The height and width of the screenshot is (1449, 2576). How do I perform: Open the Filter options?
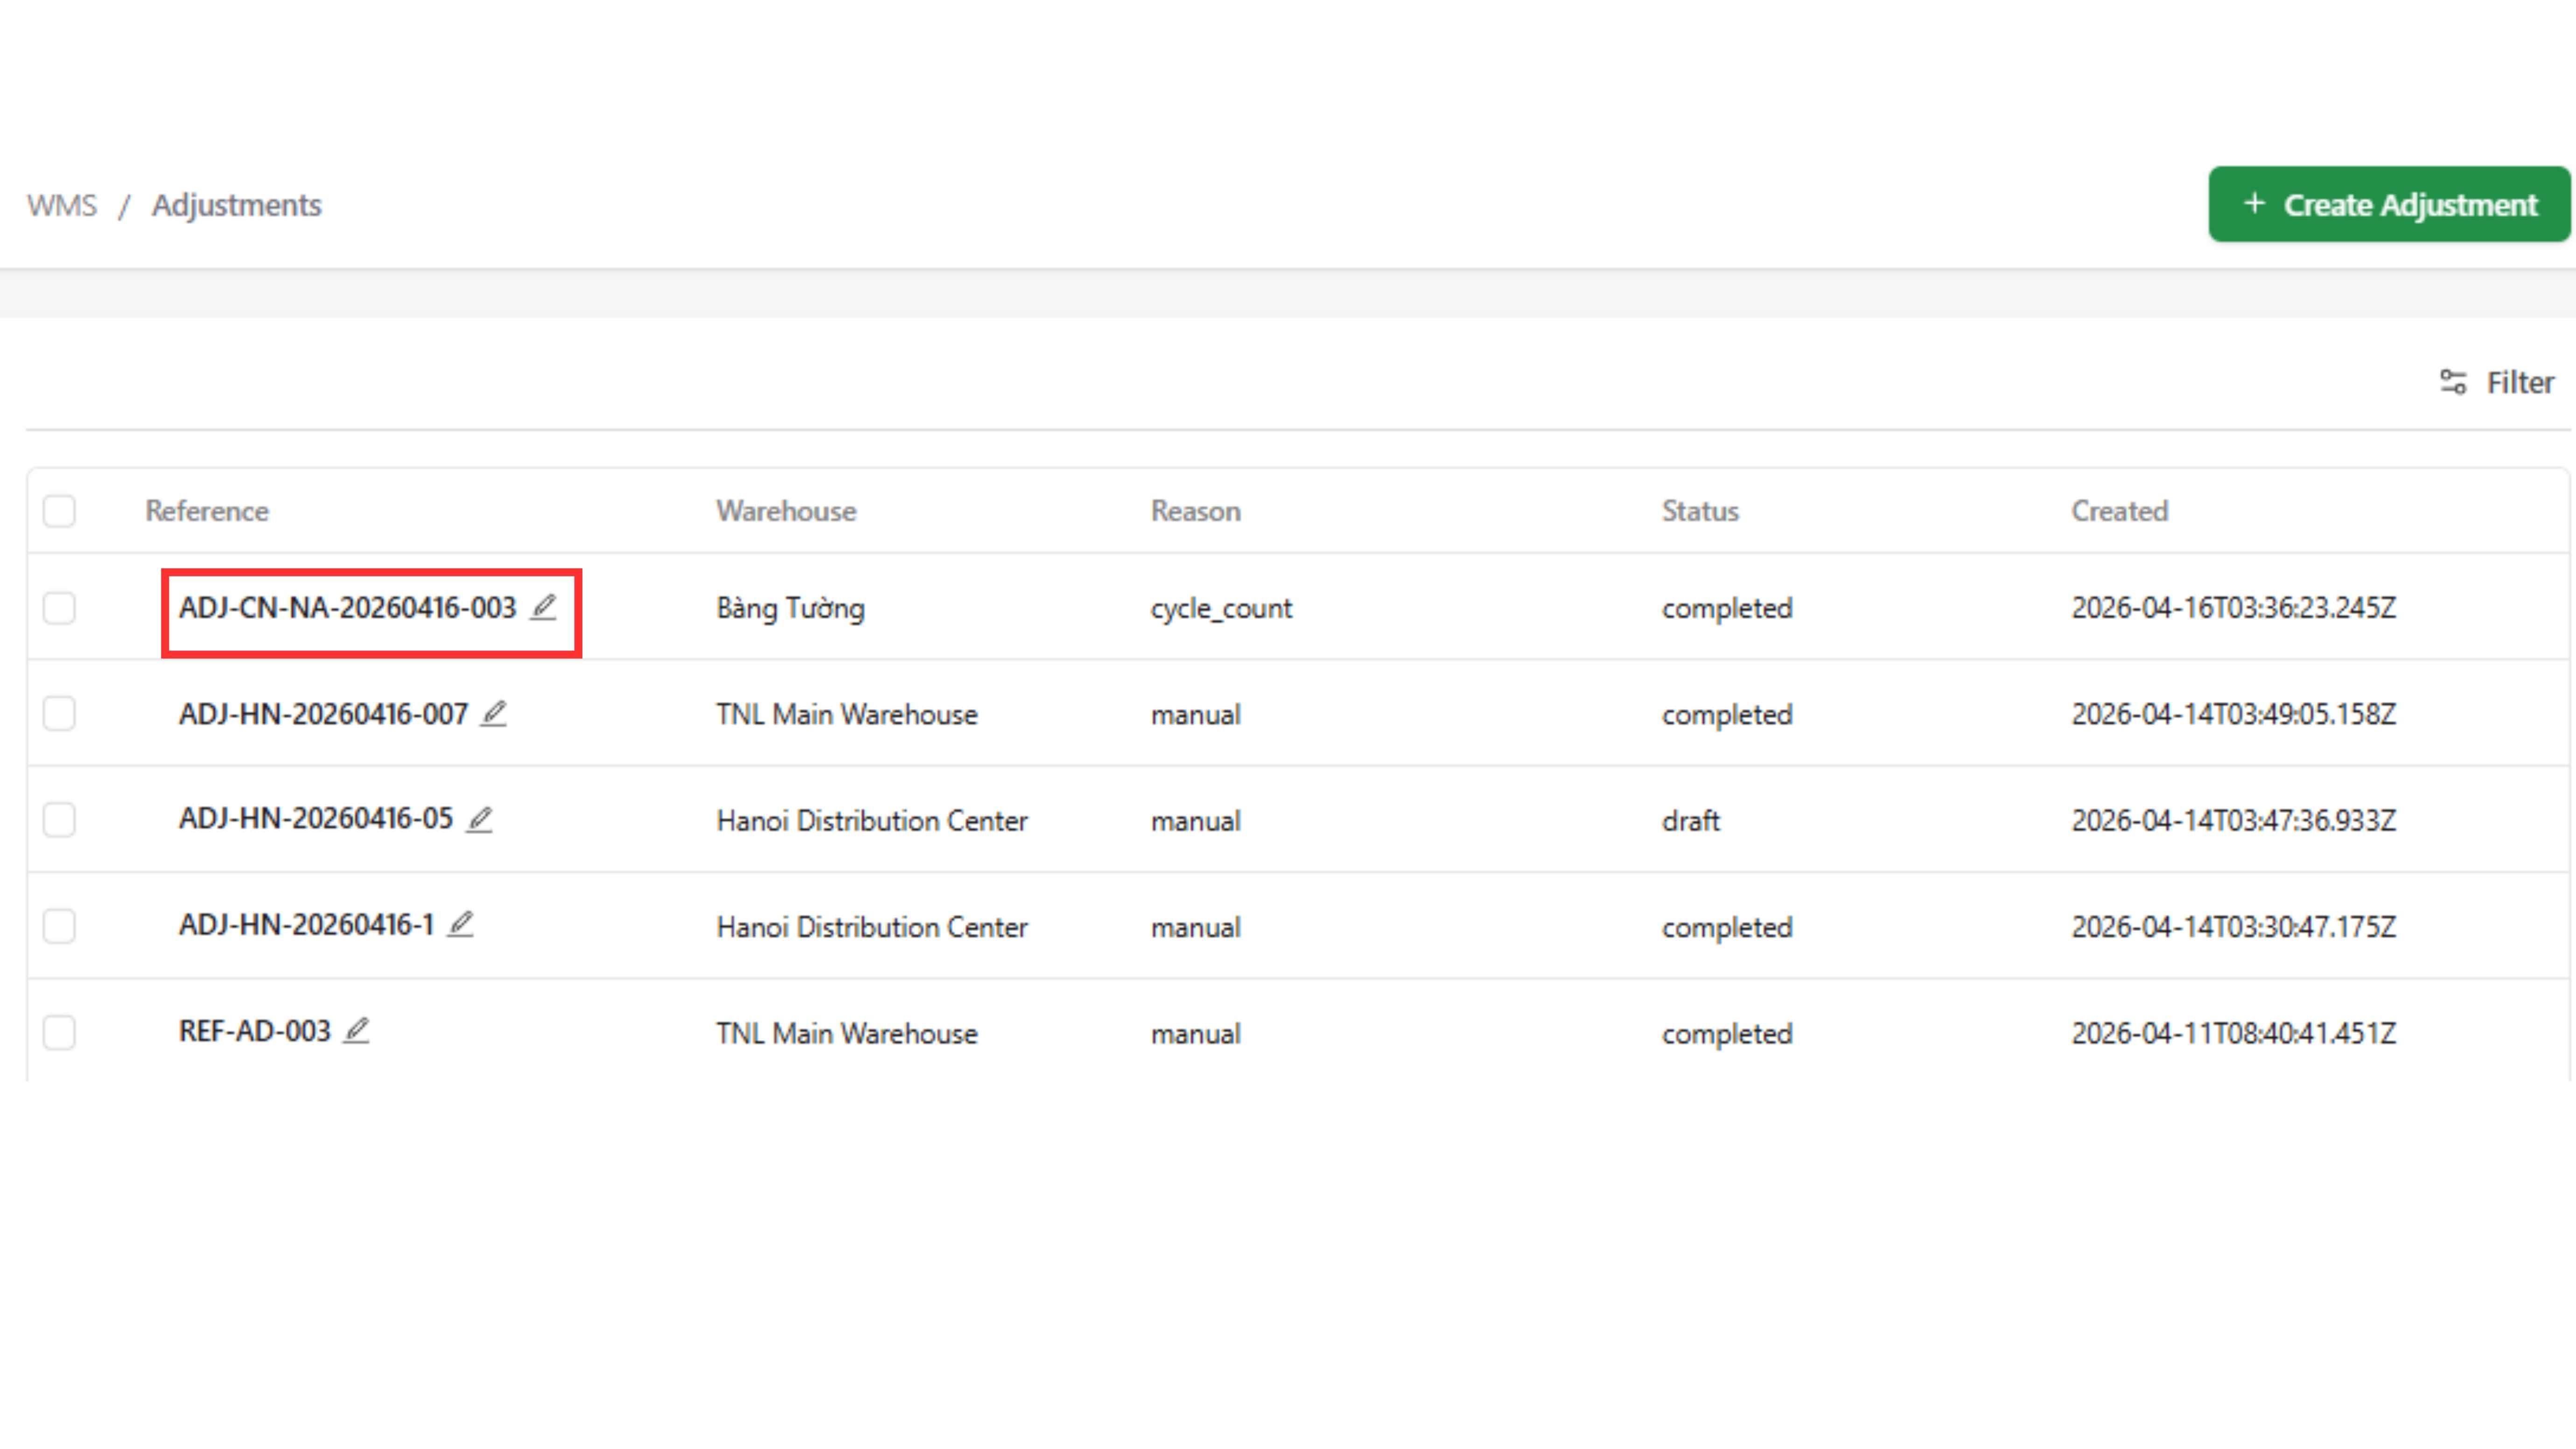click(x=2519, y=382)
